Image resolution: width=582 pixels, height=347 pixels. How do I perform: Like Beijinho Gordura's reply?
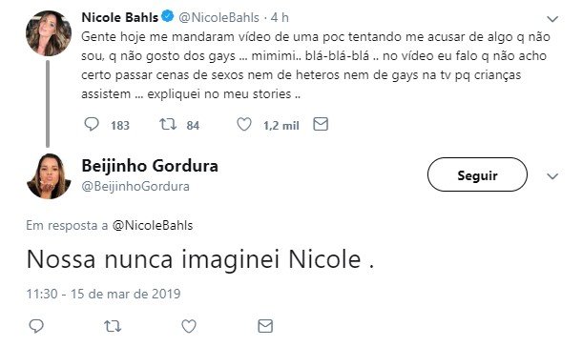point(189,326)
